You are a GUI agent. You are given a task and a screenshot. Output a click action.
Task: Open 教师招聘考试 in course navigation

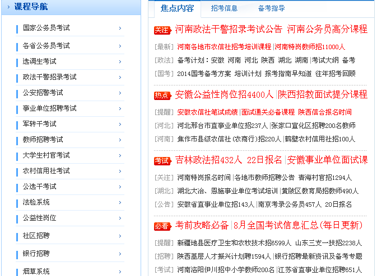point(43,139)
